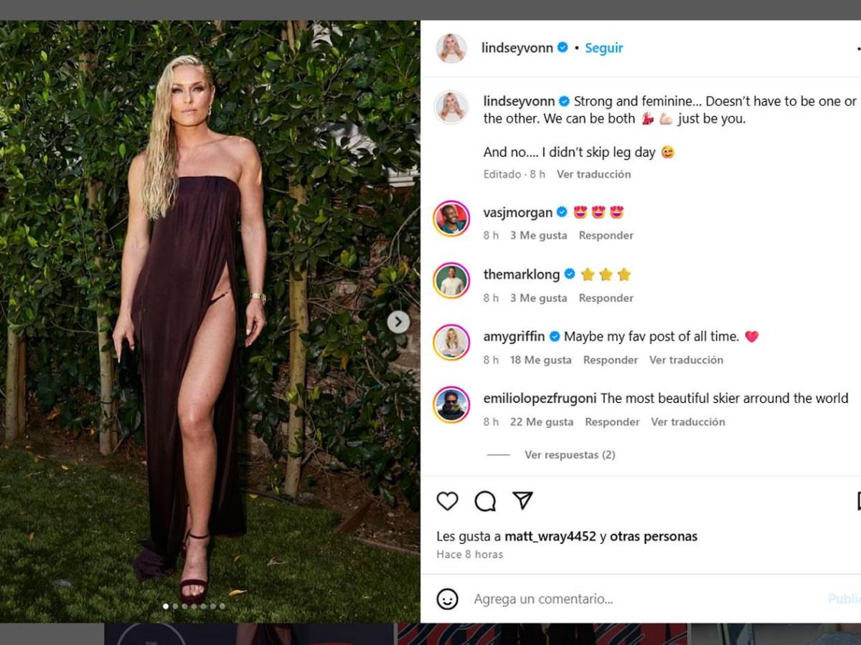Screen dimensions: 861x645
Task: Open emiliolopezfrugoni's profile avatar
Action: [451, 405]
